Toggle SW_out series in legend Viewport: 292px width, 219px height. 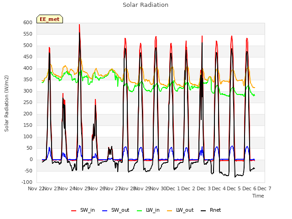tap(115, 210)
